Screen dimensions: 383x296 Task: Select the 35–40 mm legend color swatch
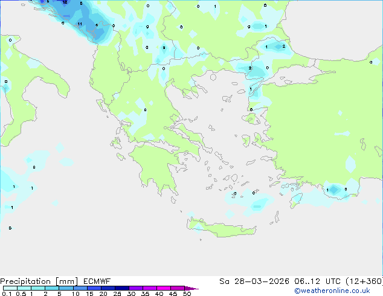150,288
